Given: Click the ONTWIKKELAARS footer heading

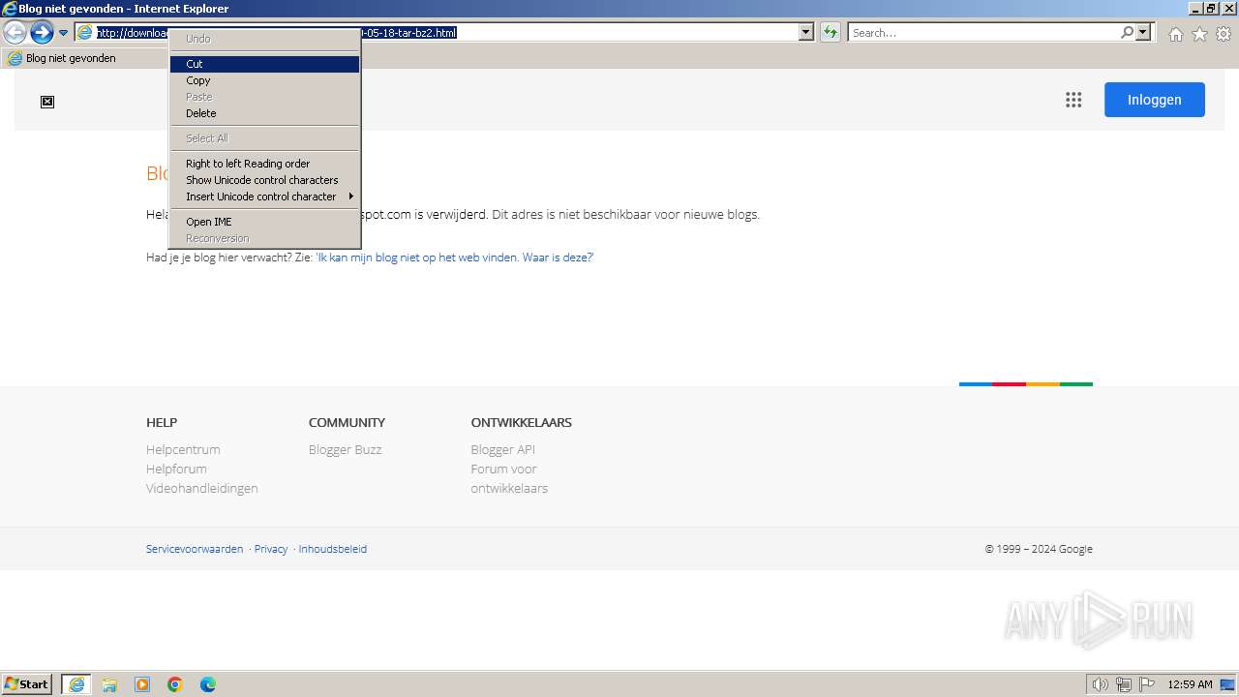Looking at the screenshot, I should pyautogui.click(x=522, y=422).
